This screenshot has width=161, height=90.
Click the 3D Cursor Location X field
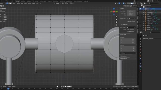tap(128, 39)
